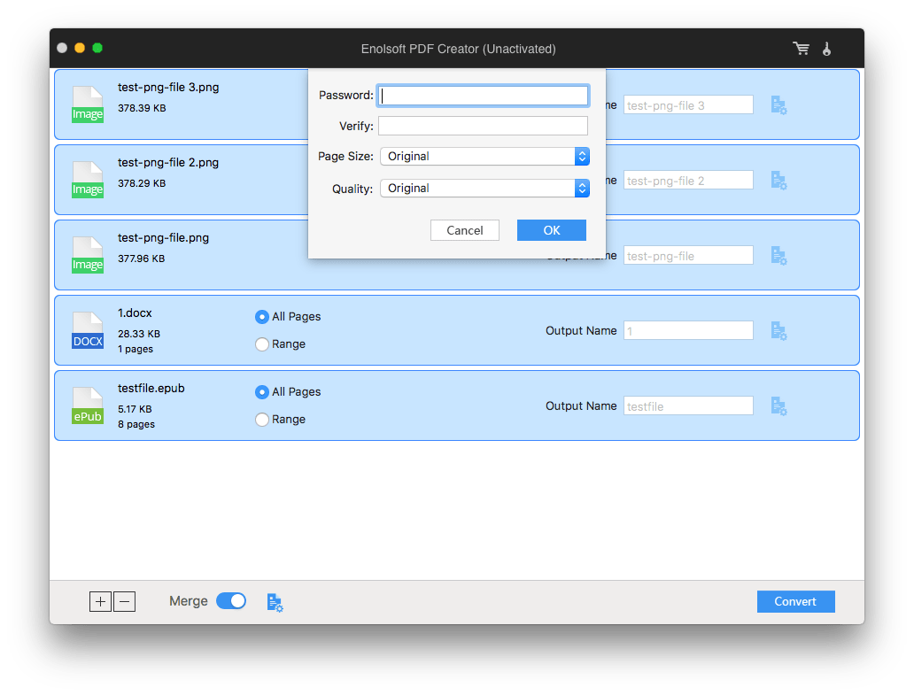
Task: Edit output name field for test-png-file.png row
Action: click(688, 256)
